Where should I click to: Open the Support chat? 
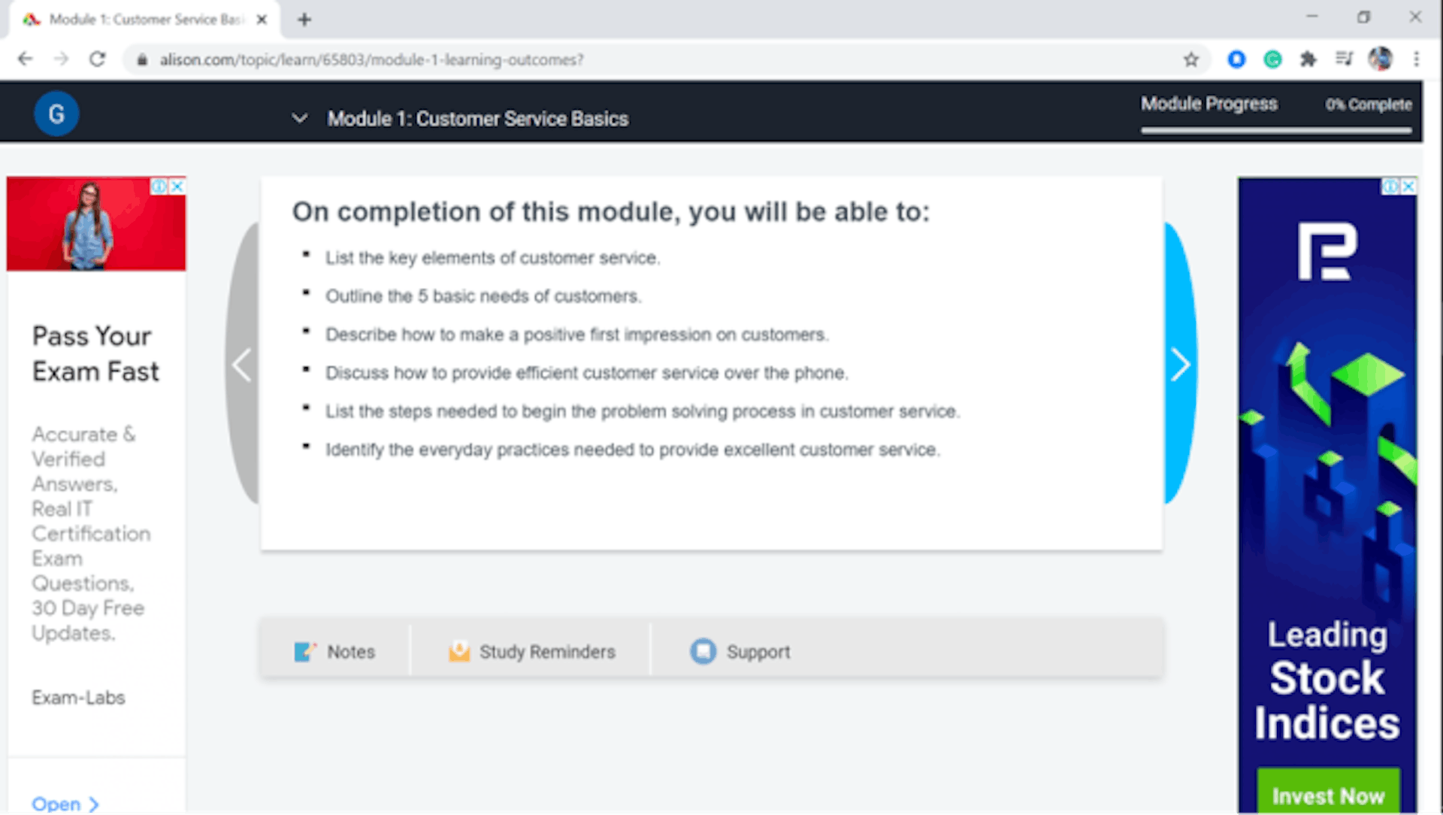[x=740, y=651]
